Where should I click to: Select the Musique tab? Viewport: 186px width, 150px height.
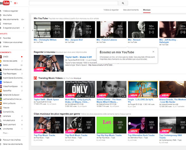pos(147,10)
